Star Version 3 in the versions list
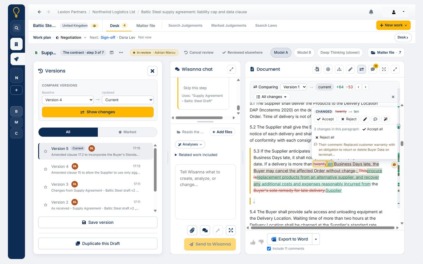Image resolution: width=423 pixels, height=264 pixels. coord(45,187)
